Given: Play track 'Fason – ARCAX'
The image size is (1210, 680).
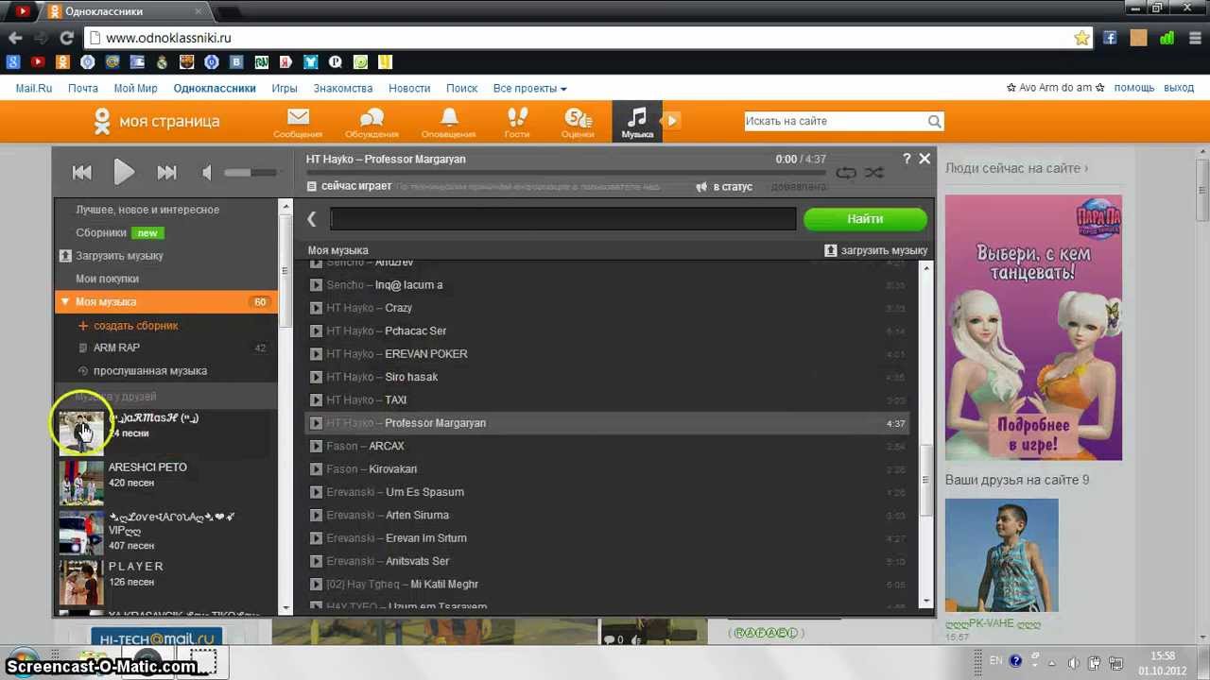Looking at the screenshot, I should 316,446.
